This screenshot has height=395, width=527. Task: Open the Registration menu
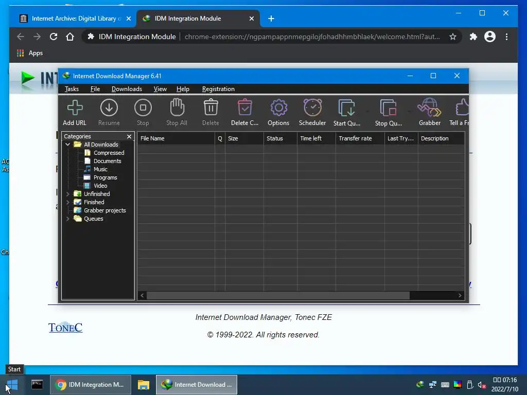[218, 89]
